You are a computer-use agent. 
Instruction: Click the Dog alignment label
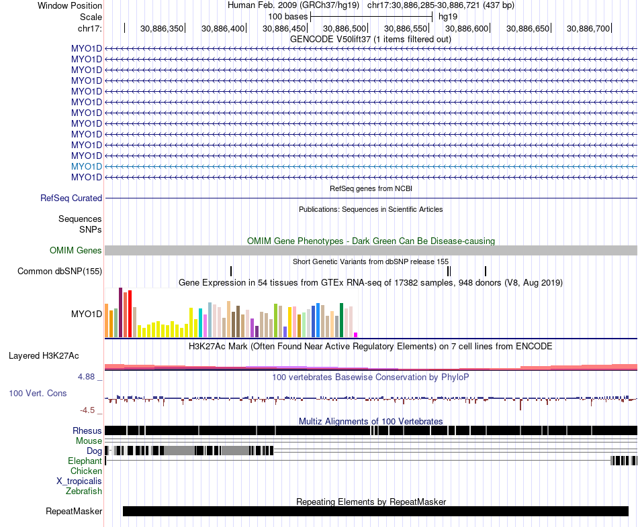(94, 451)
